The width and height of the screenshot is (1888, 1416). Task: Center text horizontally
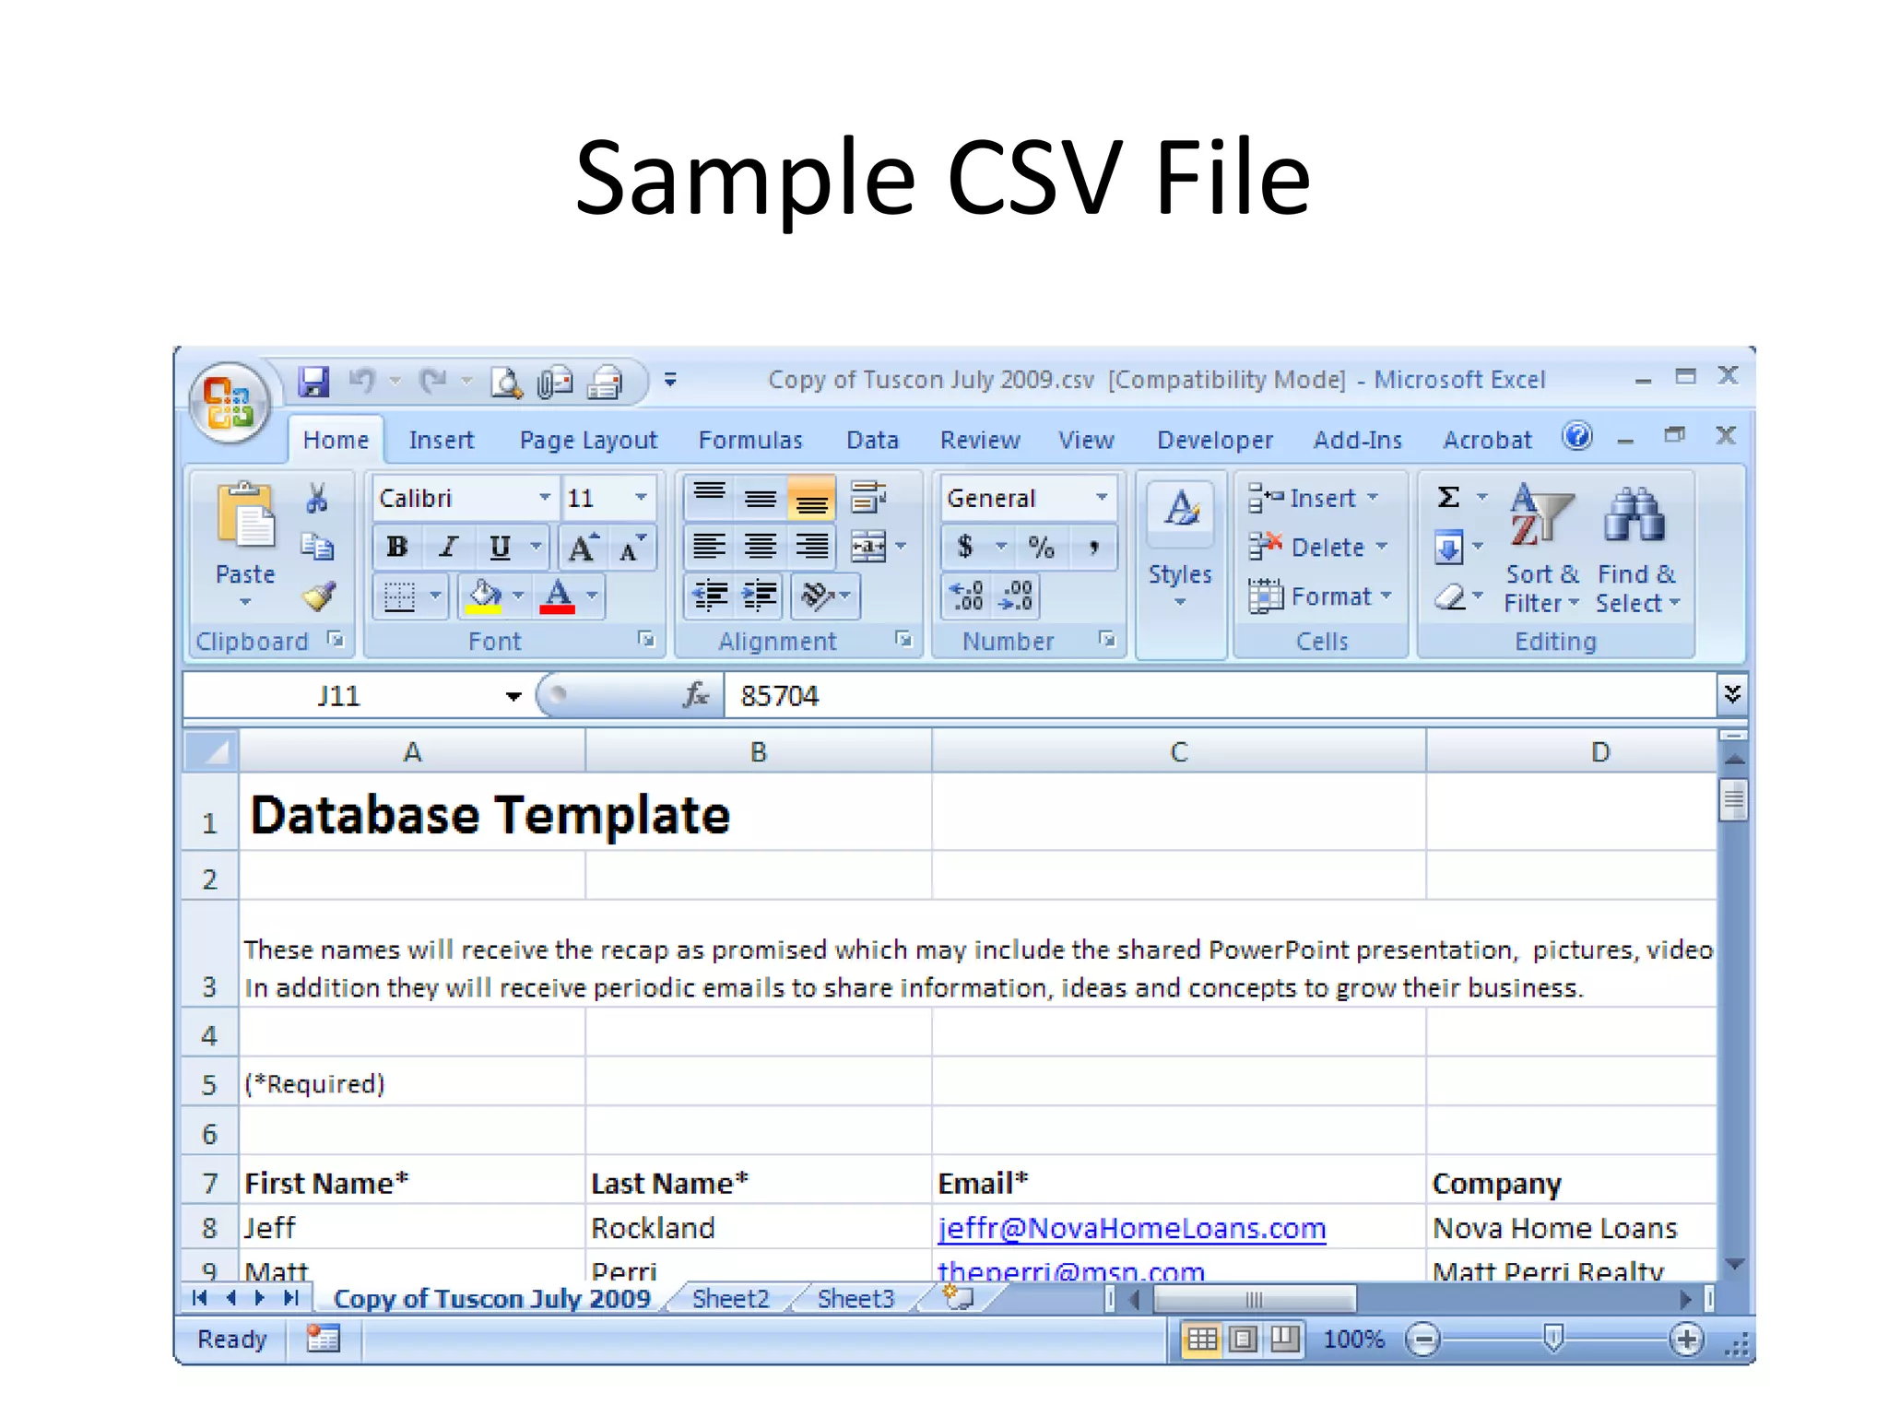tap(761, 547)
